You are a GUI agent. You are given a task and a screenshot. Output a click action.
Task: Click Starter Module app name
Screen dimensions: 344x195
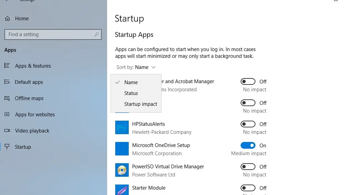[x=149, y=188]
